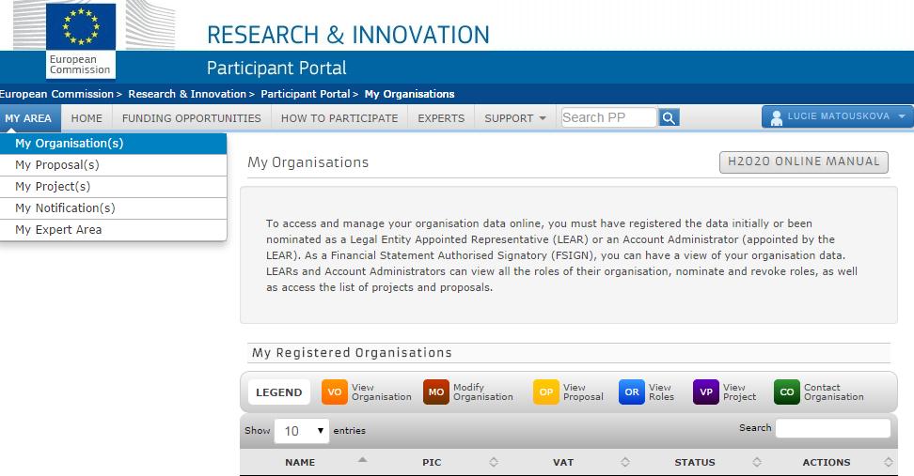Open the EXPERTS tab
Image resolution: width=914 pixels, height=476 pixels.
(441, 118)
